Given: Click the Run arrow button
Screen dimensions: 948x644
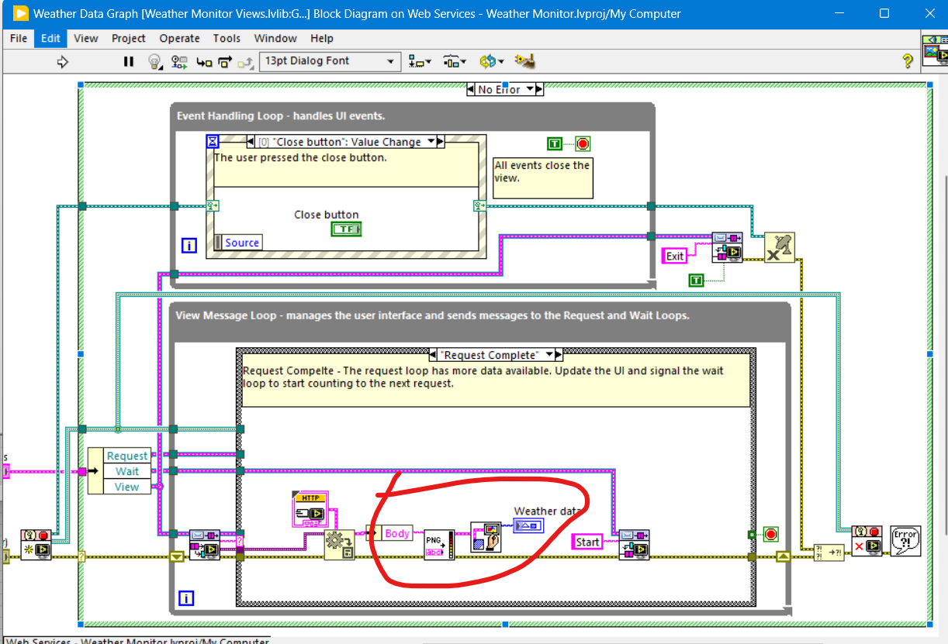Looking at the screenshot, I should (x=64, y=62).
